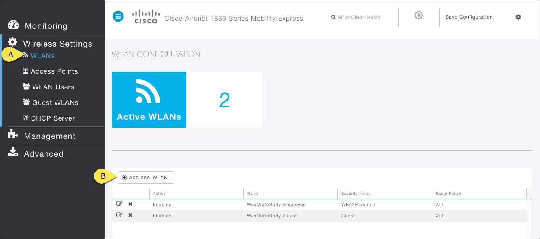This screenshot has width=540, height=239.
Task: Open the settings gear menu
Action: (x=518, y=17)
